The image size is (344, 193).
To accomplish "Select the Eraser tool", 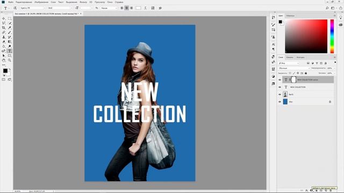I will pos(4,42).
